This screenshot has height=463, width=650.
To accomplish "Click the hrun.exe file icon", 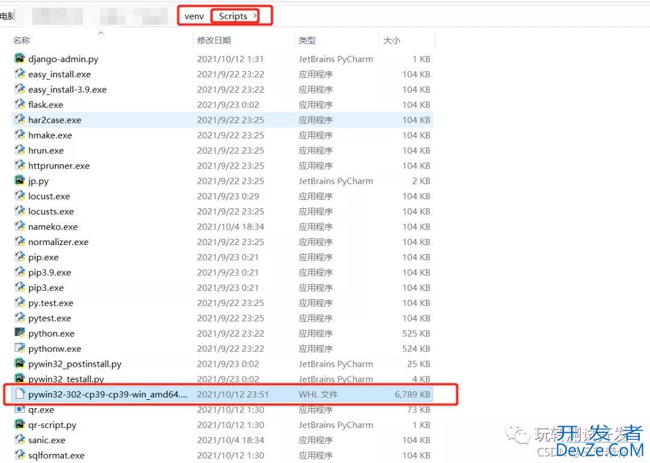I will click(19, 150).
